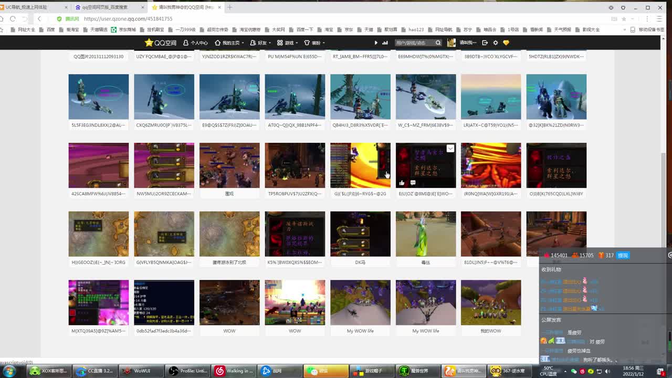This screenshot has height=378, width=672.
Task: Open the dropdown arrow on hovered photo
Action: (450, 149)
